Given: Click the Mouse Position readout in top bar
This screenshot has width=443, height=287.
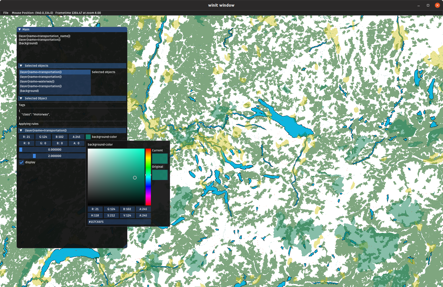Looking at the screenshot, I should coord(32,13).
